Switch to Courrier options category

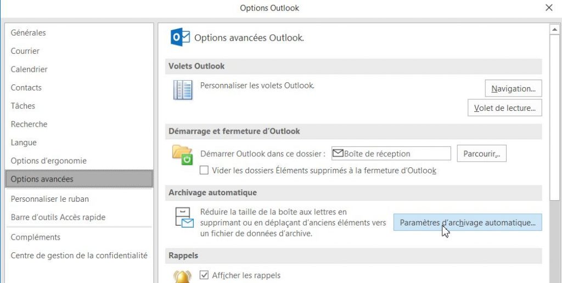pyautogui.click(x=25, y=51)
